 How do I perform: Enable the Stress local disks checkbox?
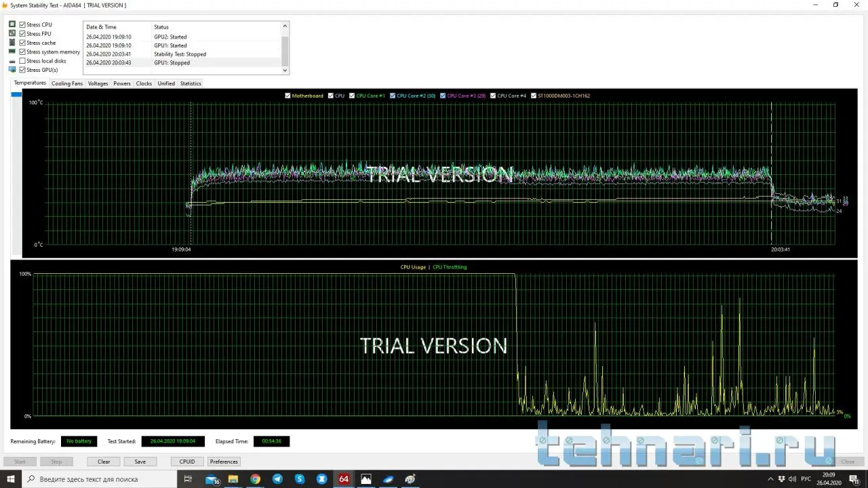click(22, 61)
